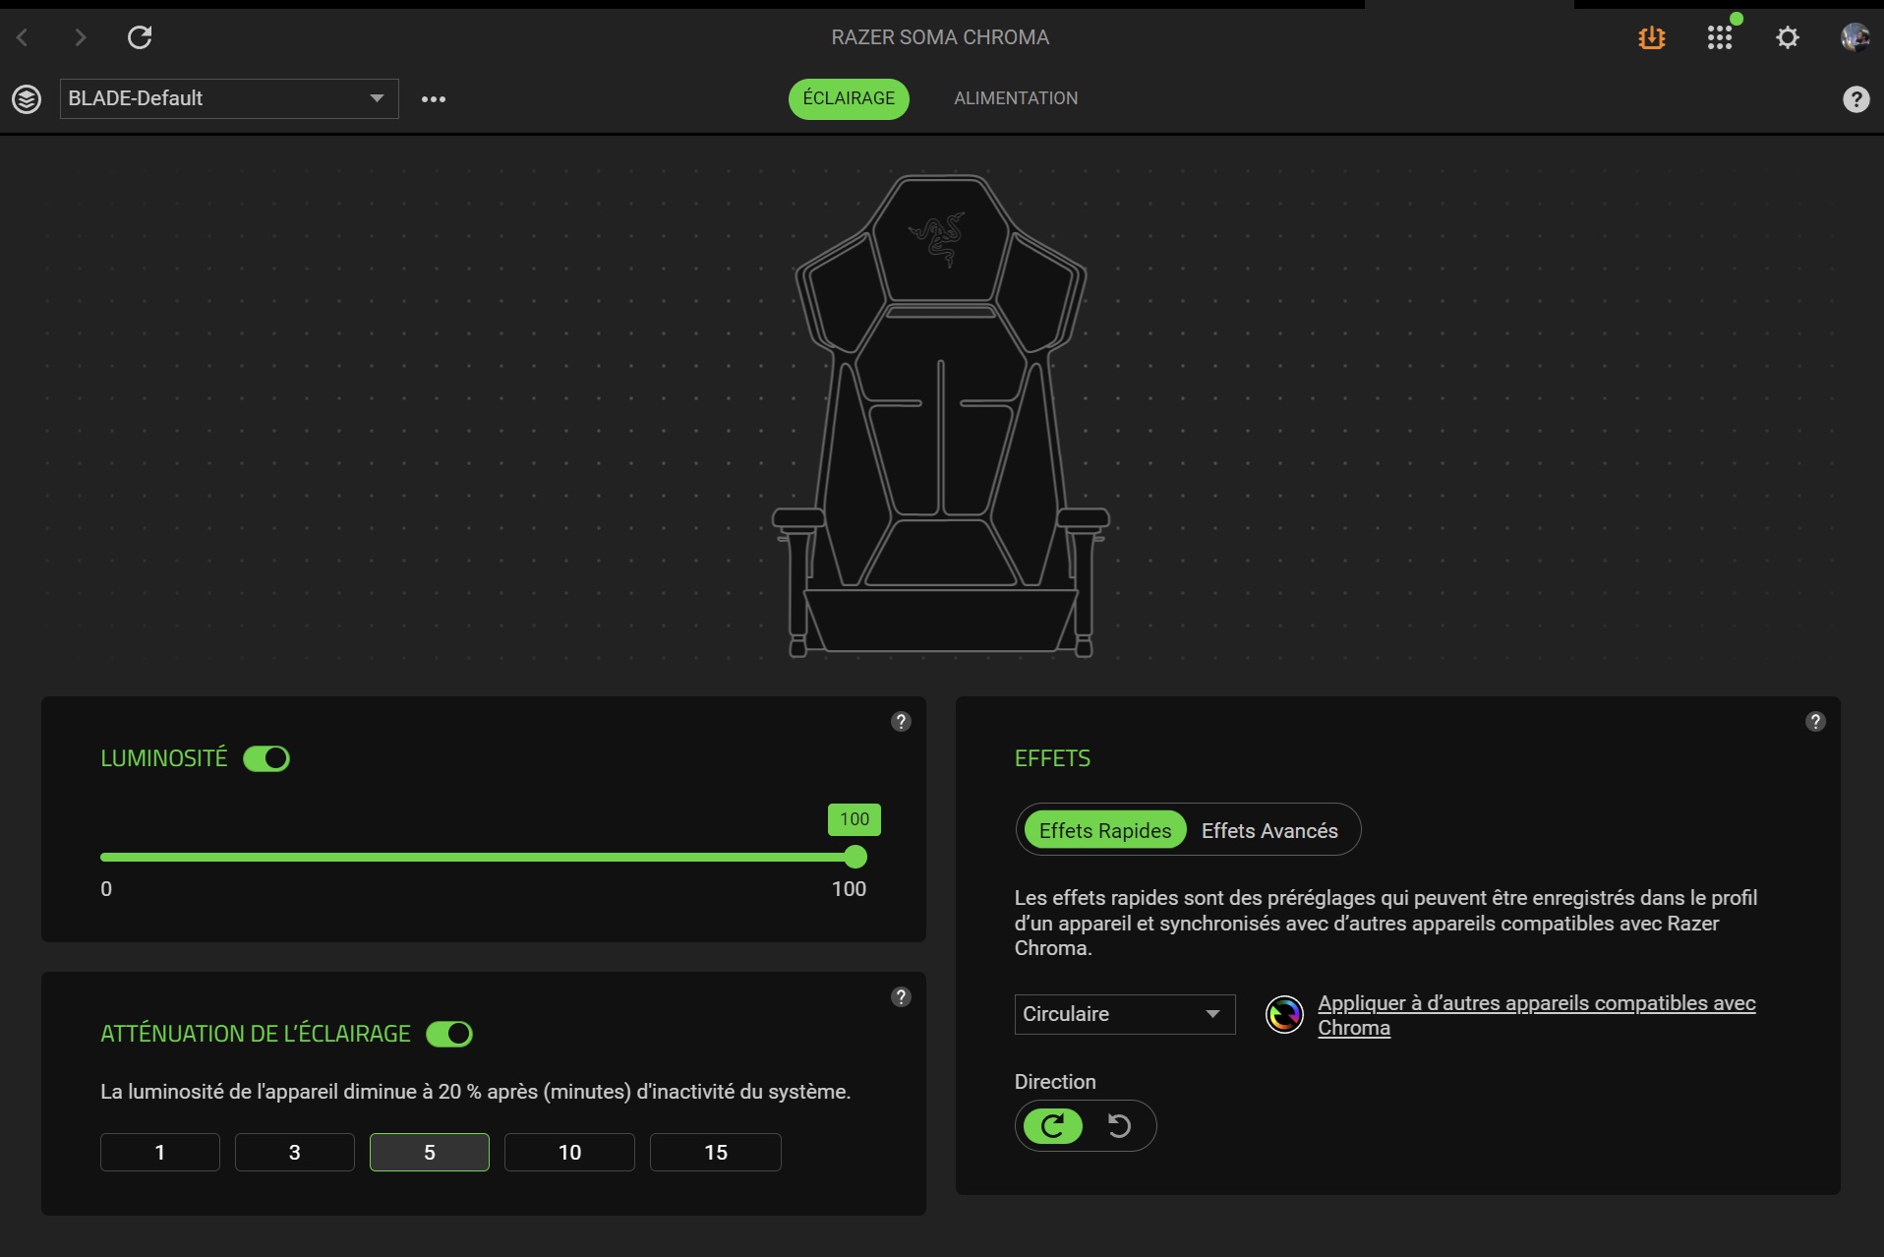The height and width of the screenshot is (1257, 1884).
Task: Go back with the left arrow
Action: pyautogui.click(x=23, y=37)
